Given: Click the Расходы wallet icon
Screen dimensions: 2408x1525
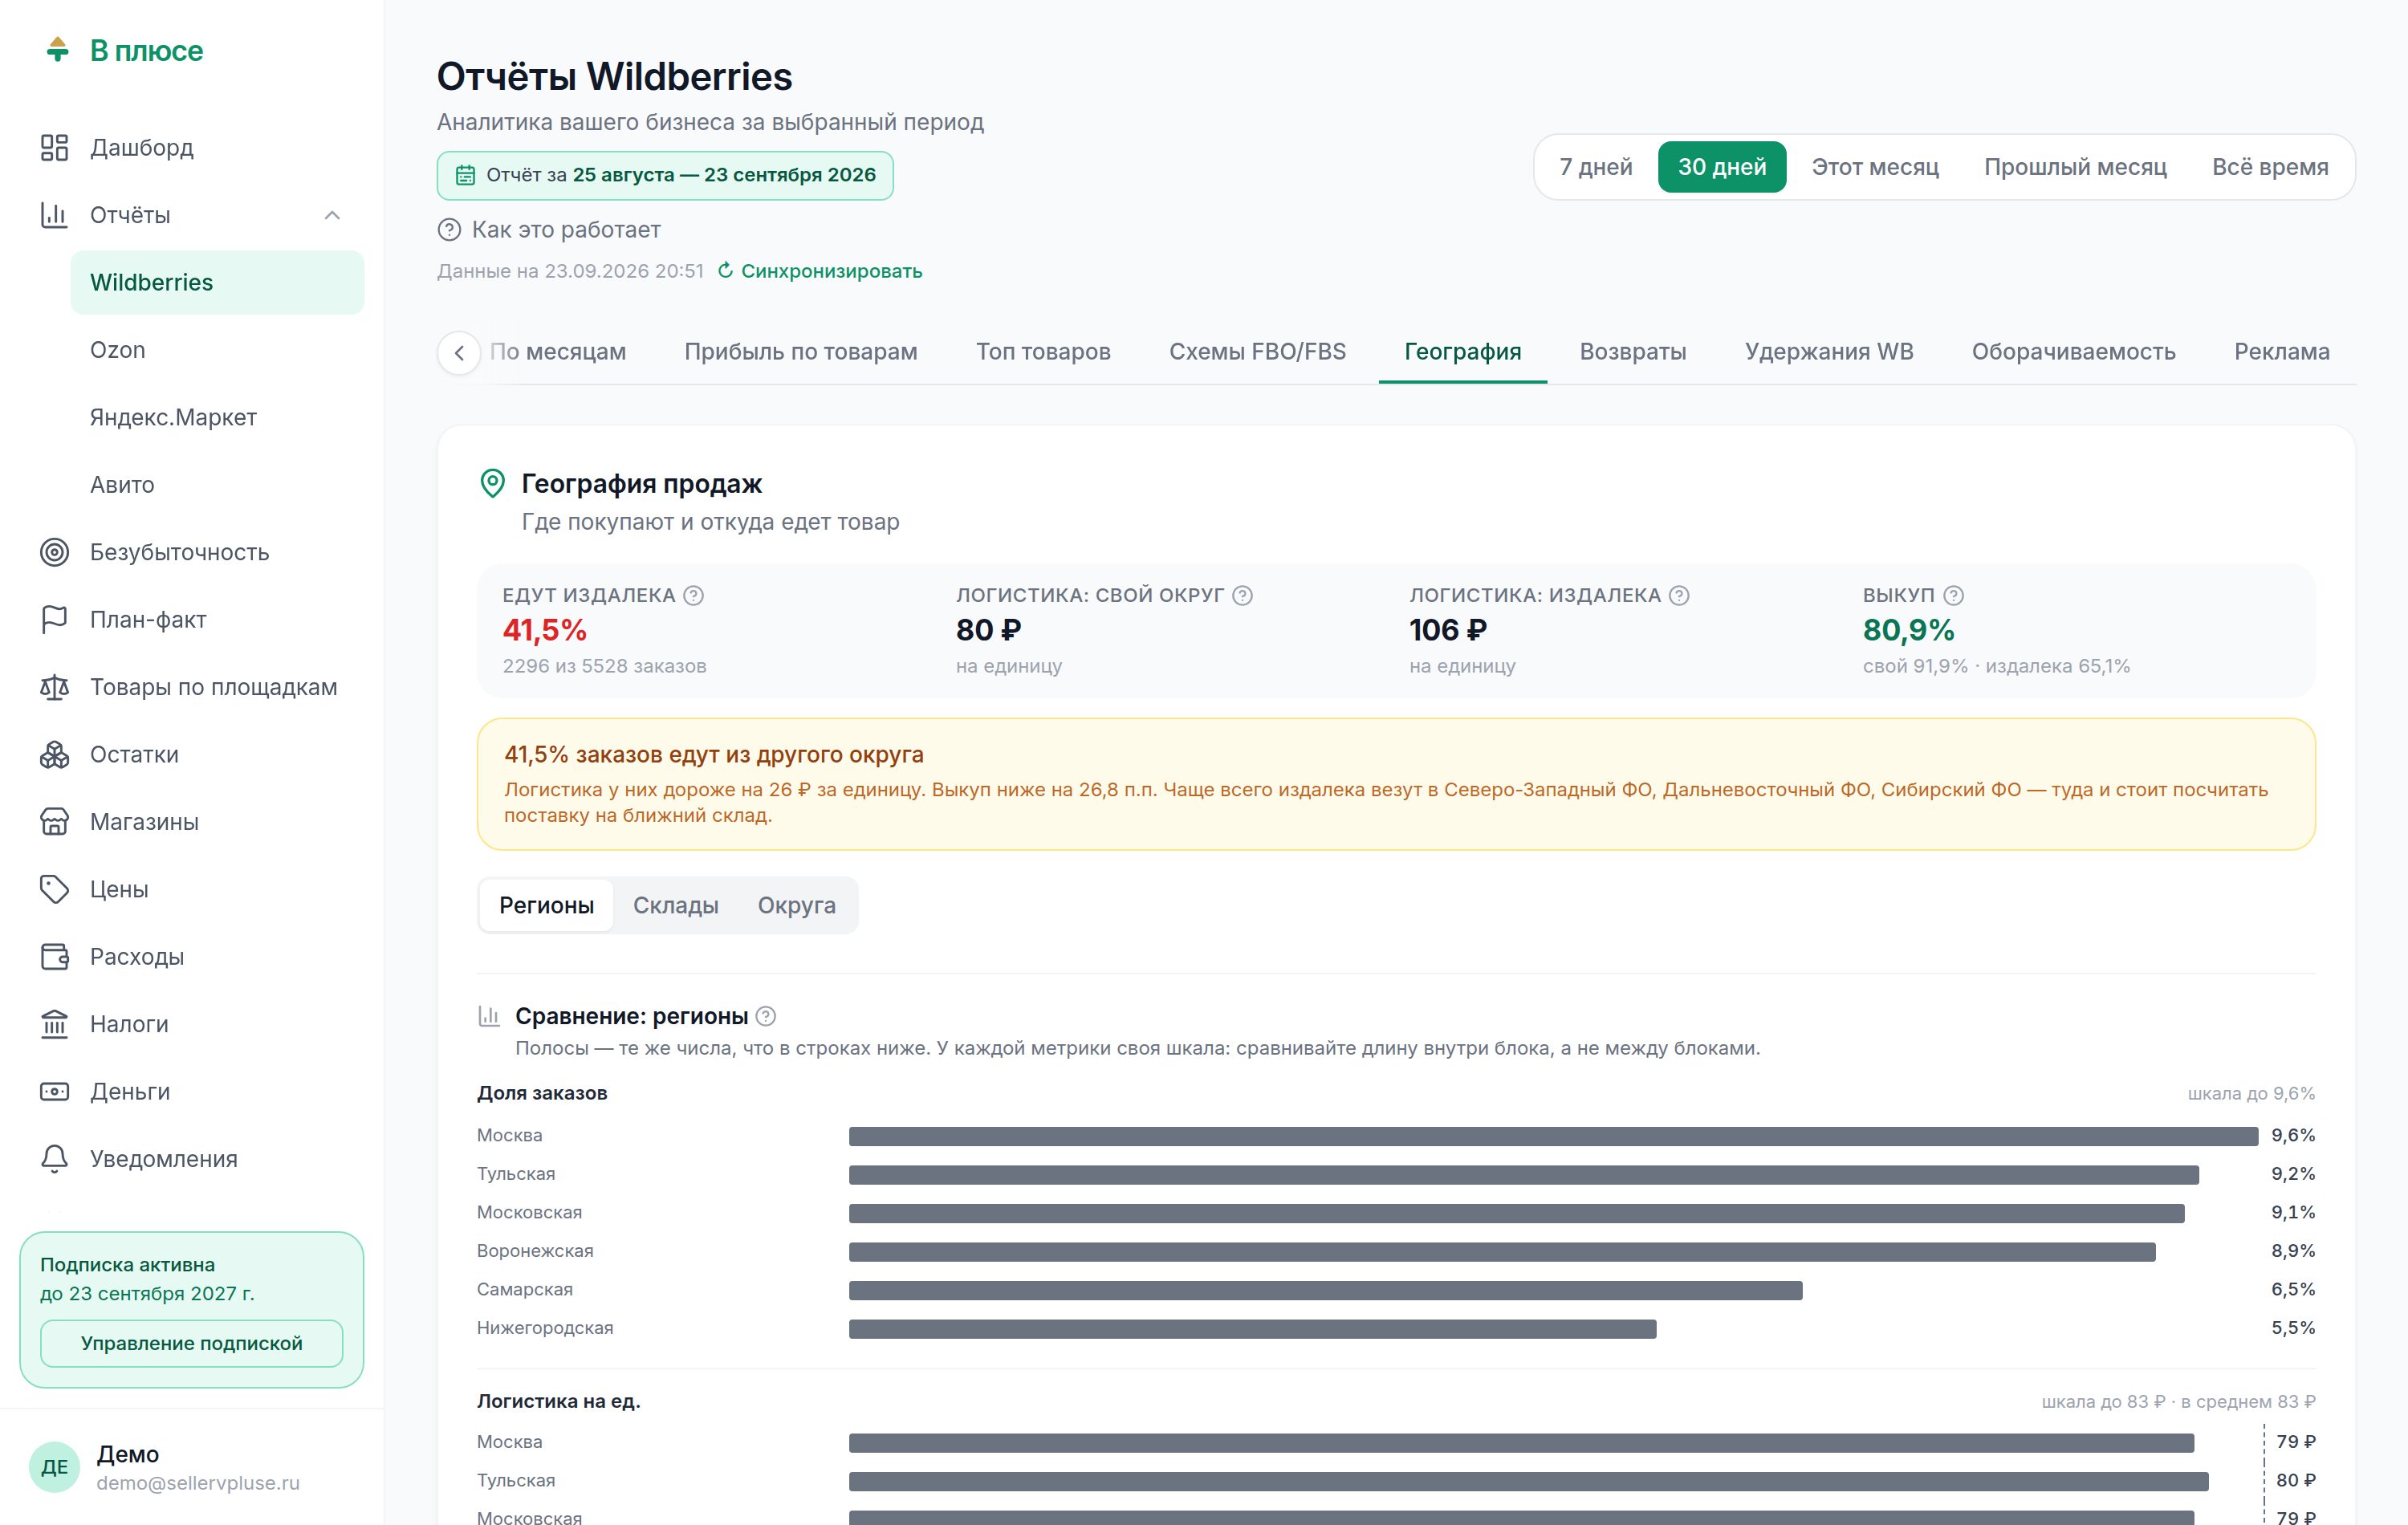Looking at the screenshot, I should click(54, 957).
